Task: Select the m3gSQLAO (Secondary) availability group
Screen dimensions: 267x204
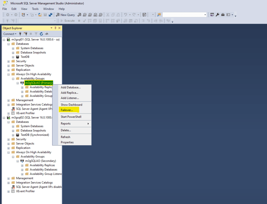Action: click(40, 161)
